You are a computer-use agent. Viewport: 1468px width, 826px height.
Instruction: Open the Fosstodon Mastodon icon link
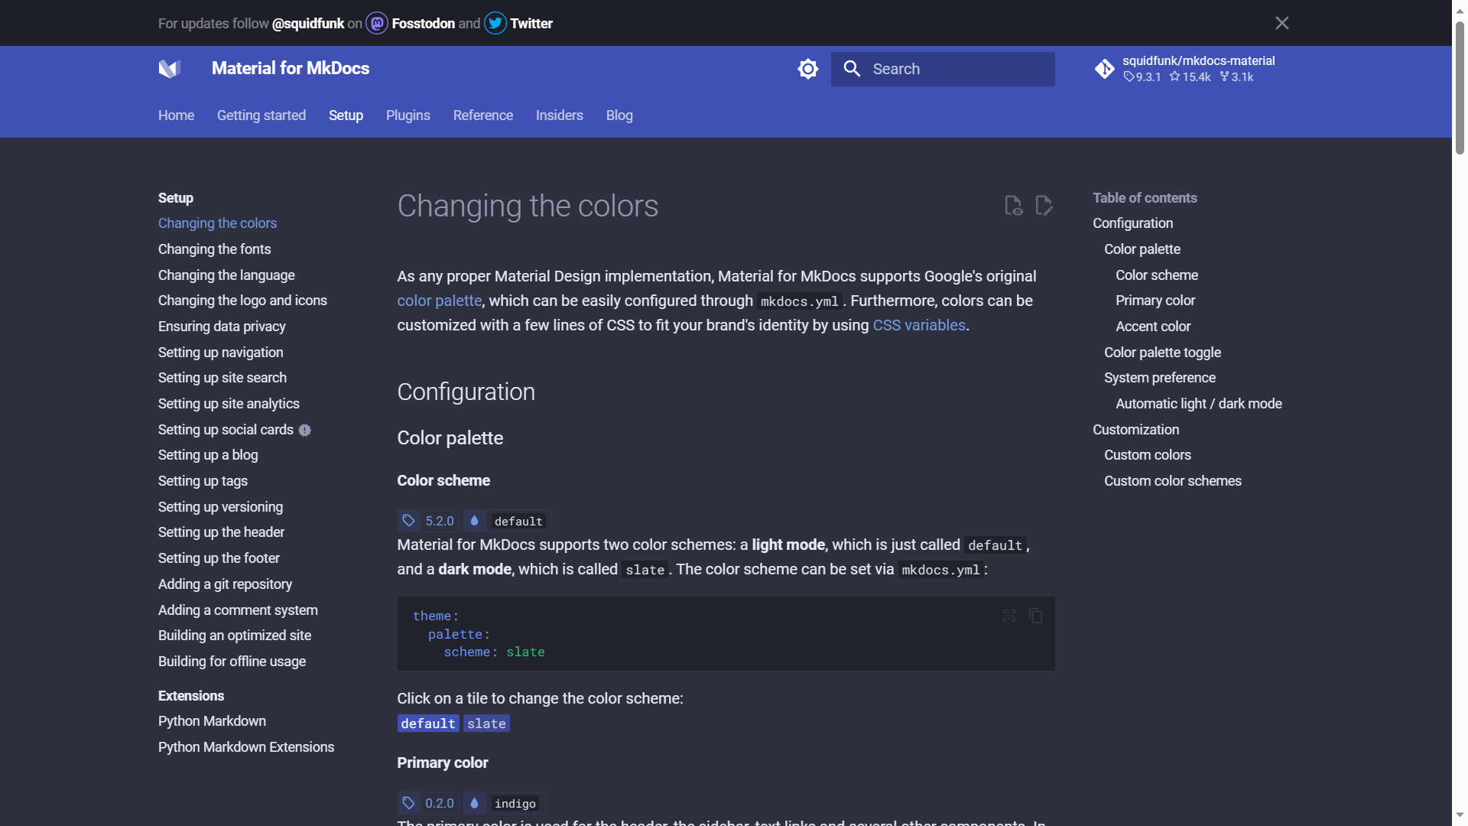377,24
